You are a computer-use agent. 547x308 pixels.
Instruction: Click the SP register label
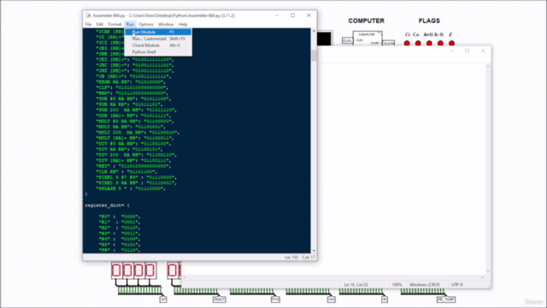pos(163,299)
